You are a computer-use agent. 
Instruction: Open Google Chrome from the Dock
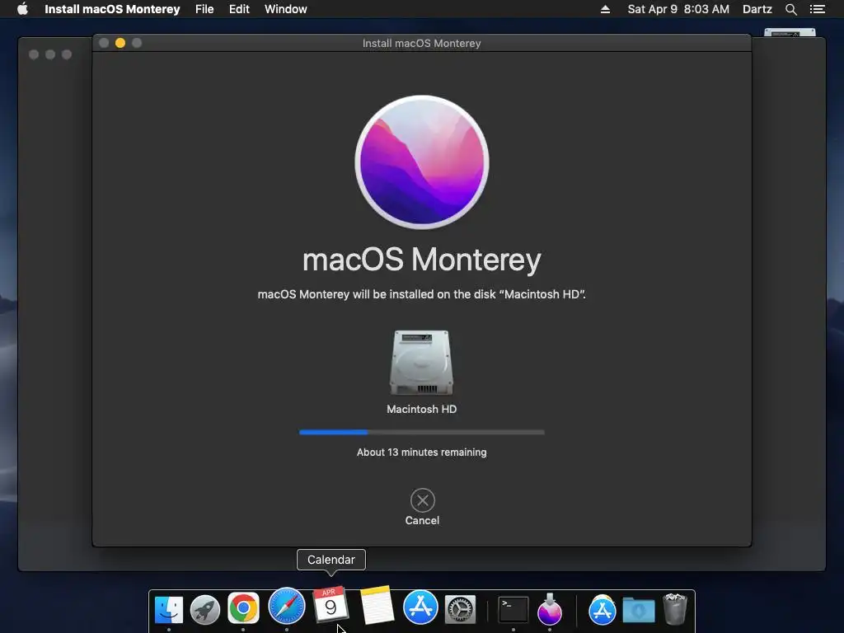[x=243, y=608]
